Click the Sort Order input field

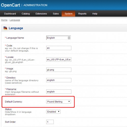click(50, 122)
